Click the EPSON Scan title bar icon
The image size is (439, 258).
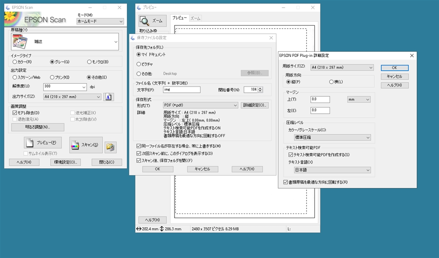click(8, 8)
